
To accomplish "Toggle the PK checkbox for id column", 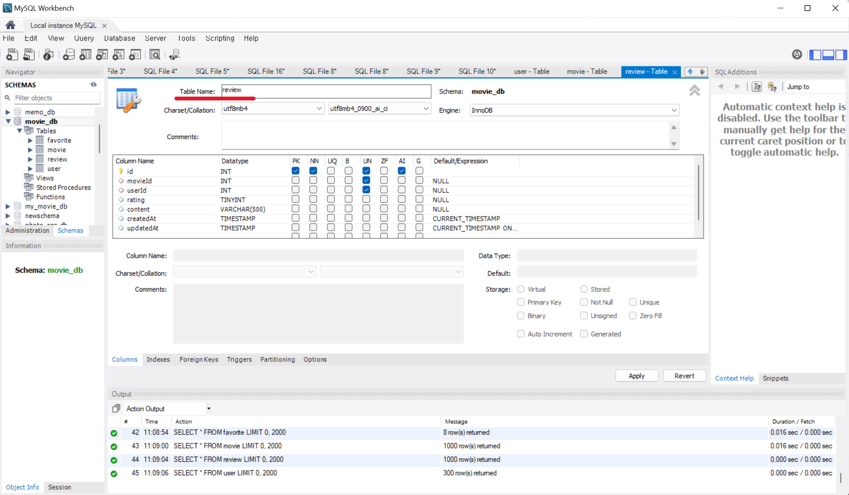I will tap(296, 171).
